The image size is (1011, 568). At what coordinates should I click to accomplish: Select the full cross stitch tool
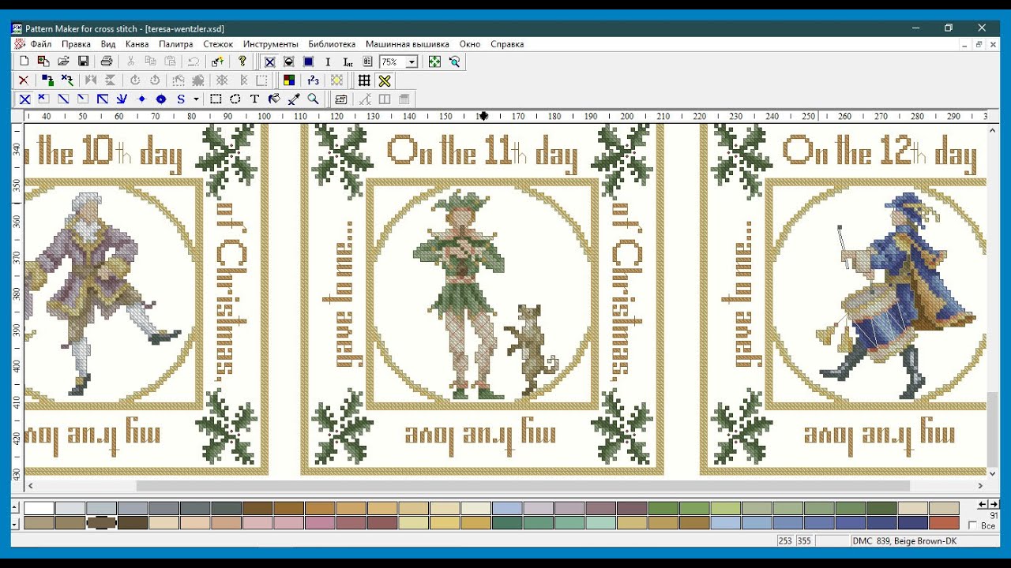point(24,99)
